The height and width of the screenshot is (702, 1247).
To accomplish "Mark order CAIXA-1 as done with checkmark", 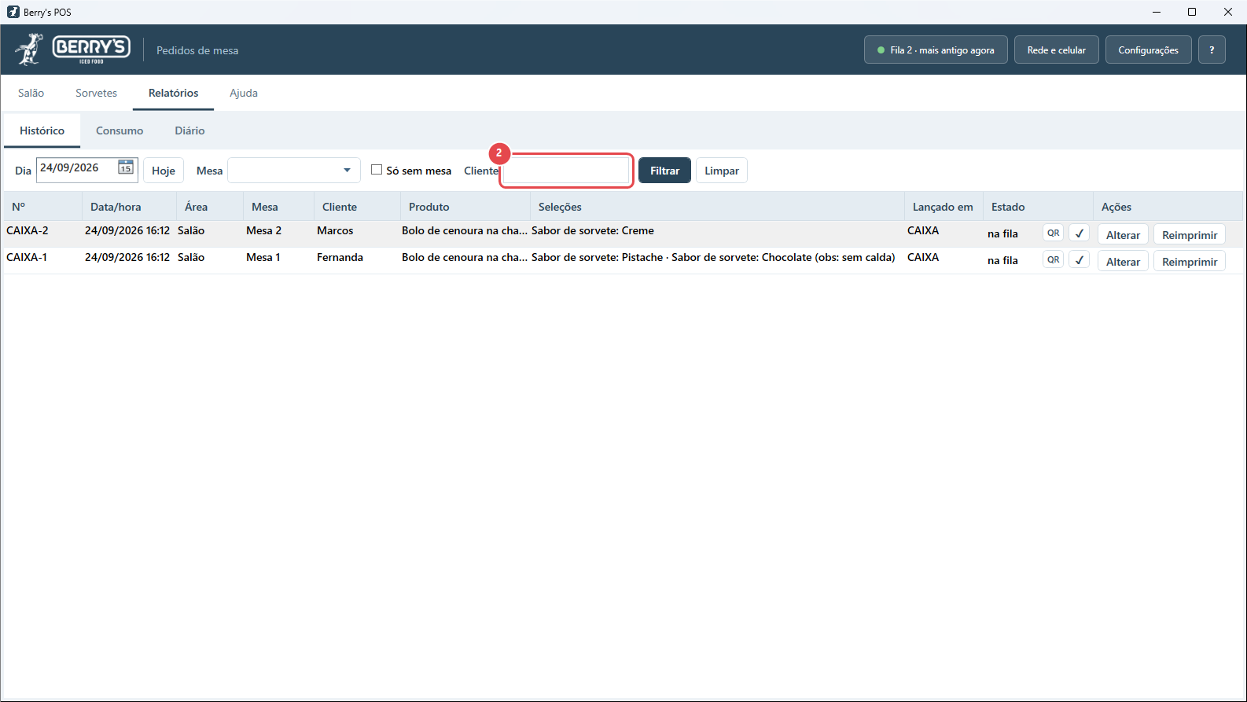I will tap(1079, 259).
